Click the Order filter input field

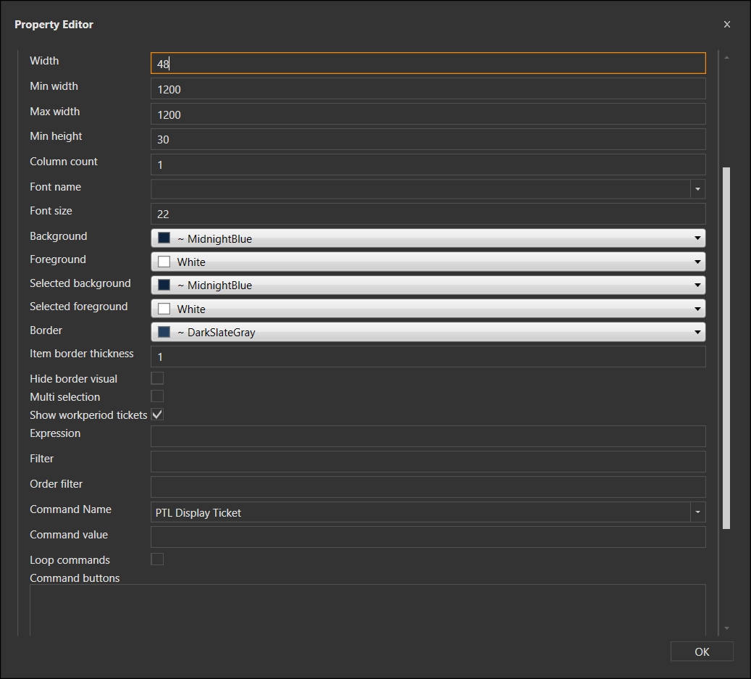point(428,487)
